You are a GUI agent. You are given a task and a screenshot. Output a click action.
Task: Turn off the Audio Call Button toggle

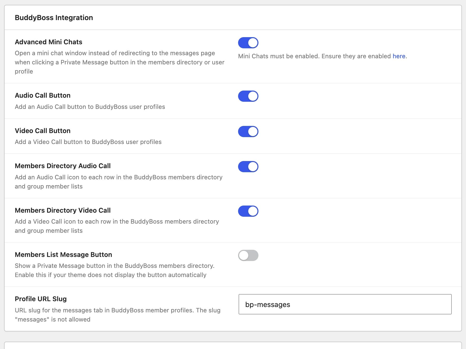pos(248,96)
